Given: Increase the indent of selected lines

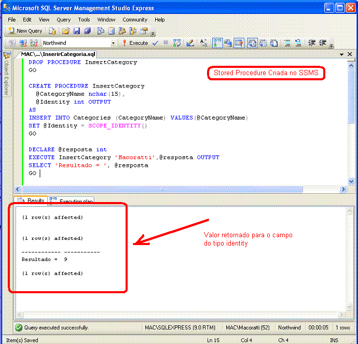Looking at the screenshot, I should pos(322,43).
